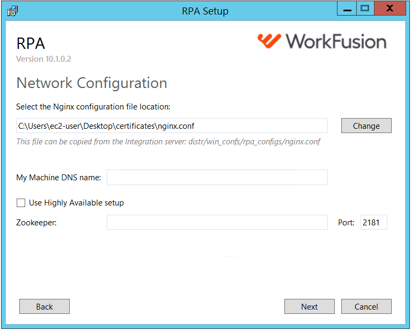Close the RPA Setup window

click(390, 9)
